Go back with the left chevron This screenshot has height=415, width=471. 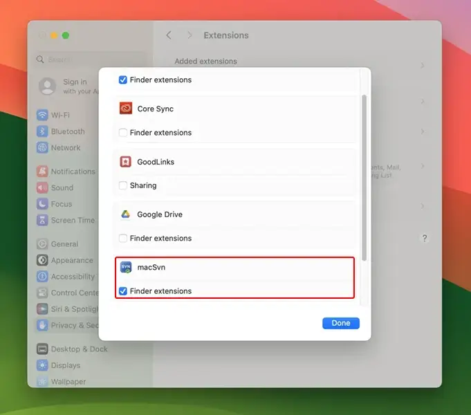(x=169, y=35)
